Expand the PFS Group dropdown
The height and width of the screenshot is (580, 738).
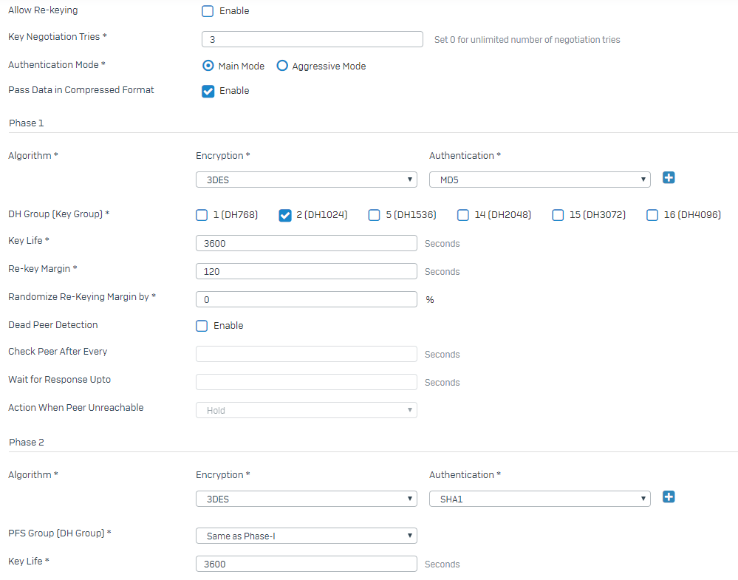pos(306,536)
